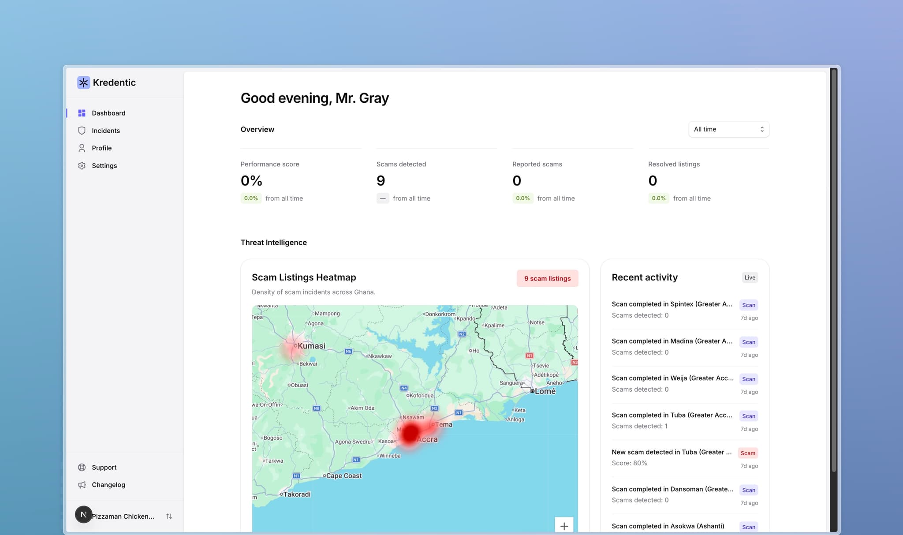Click the round N account avatar

83,515
